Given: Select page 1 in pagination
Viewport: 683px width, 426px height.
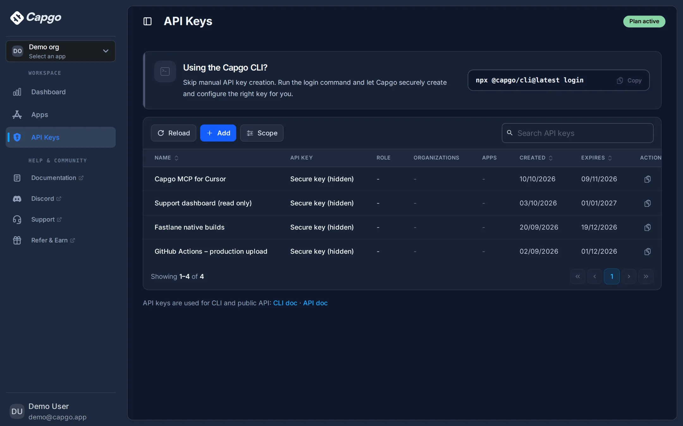Looking at the screenshot, I should point(612,276).
